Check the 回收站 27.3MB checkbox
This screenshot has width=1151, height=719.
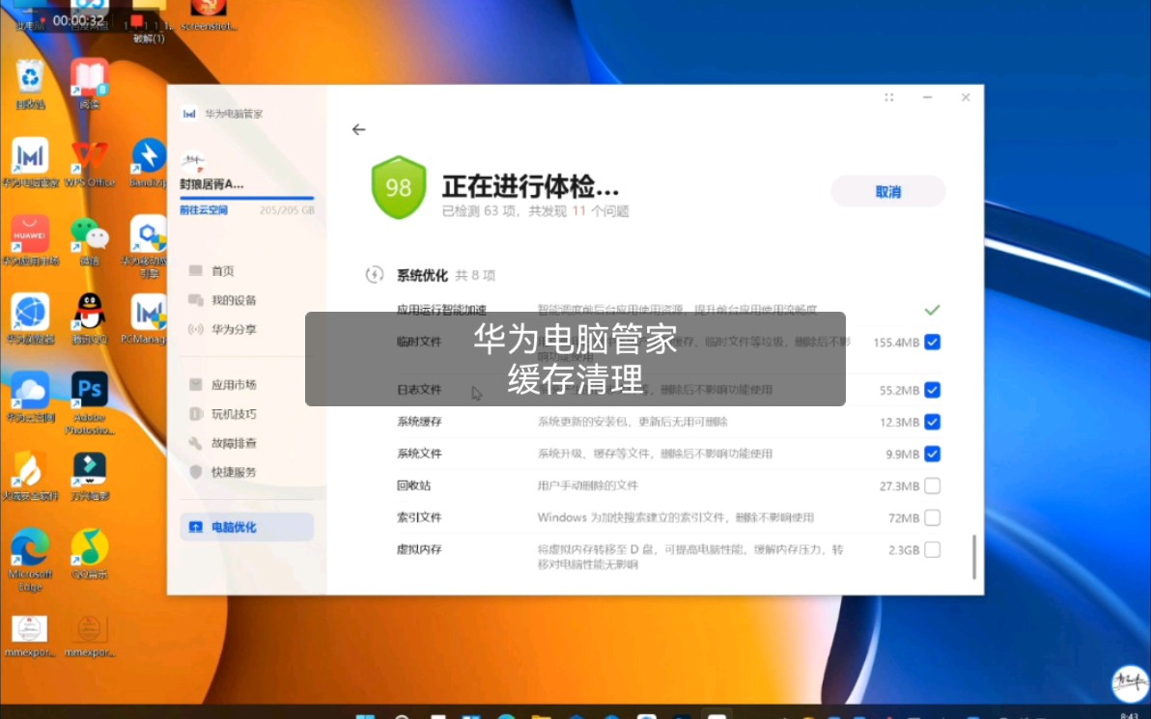932,485
